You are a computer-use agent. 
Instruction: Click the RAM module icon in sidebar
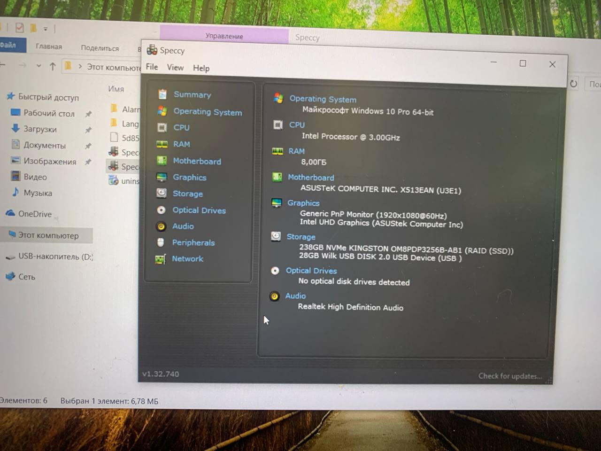162,144
